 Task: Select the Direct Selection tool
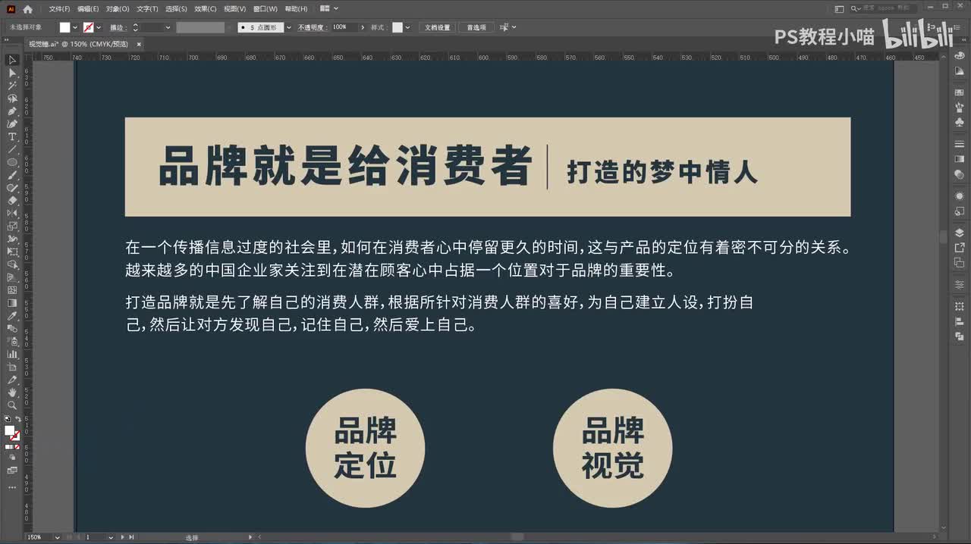(12, 73)
